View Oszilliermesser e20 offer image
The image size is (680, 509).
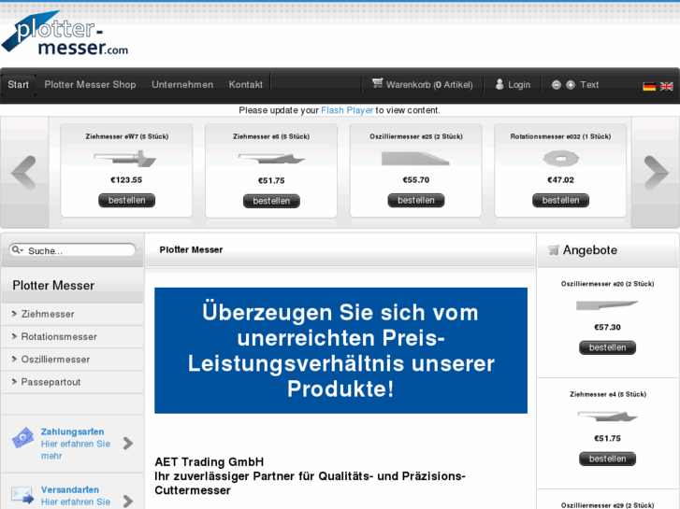coord(607,305)
